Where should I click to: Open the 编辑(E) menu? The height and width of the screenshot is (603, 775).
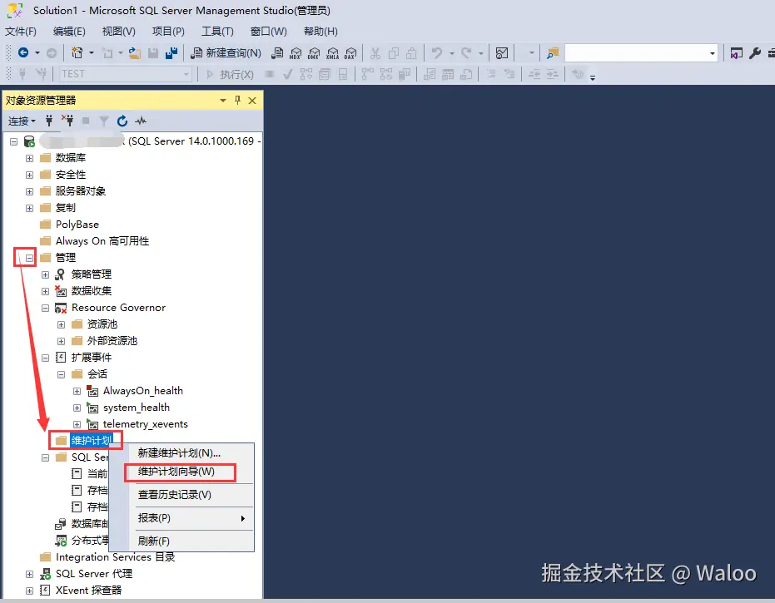click(x=69, y=32)
